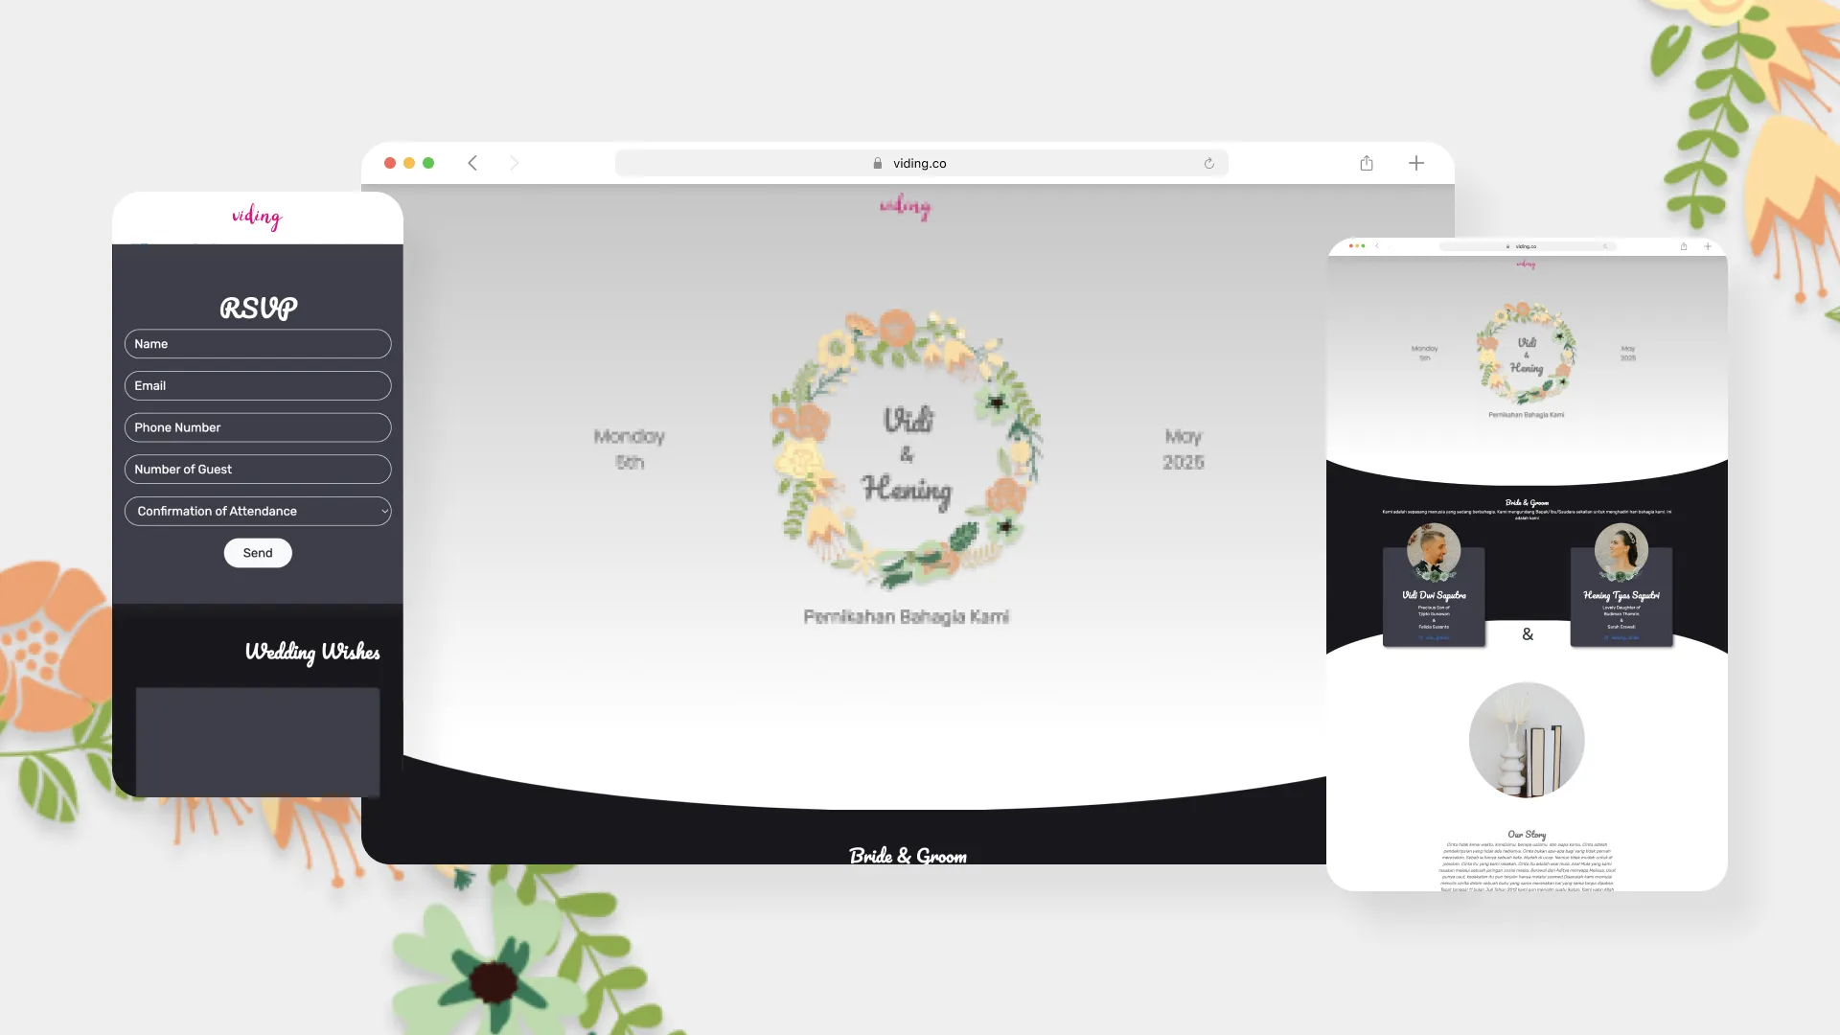
Task: Open a new tab with the plus icon
Action: tap(1415, 163)
